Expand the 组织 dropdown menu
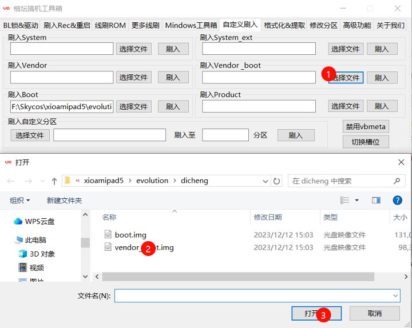The image size is (412, 328). pos(20,200)
